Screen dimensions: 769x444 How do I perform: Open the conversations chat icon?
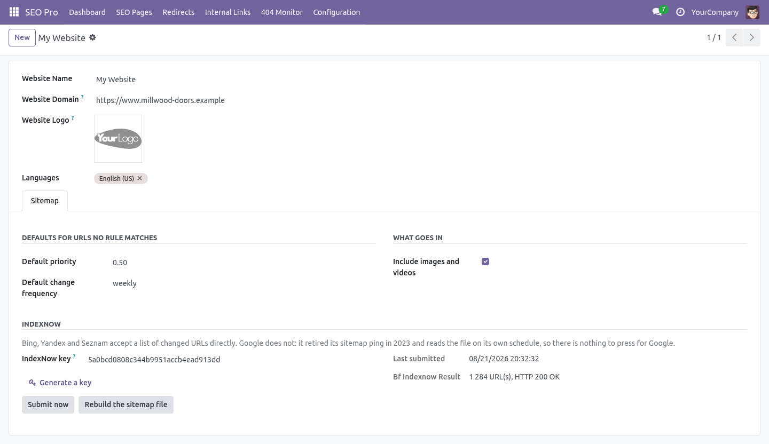click(657, 12)
